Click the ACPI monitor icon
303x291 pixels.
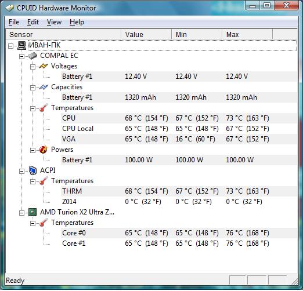coord(33,170)
